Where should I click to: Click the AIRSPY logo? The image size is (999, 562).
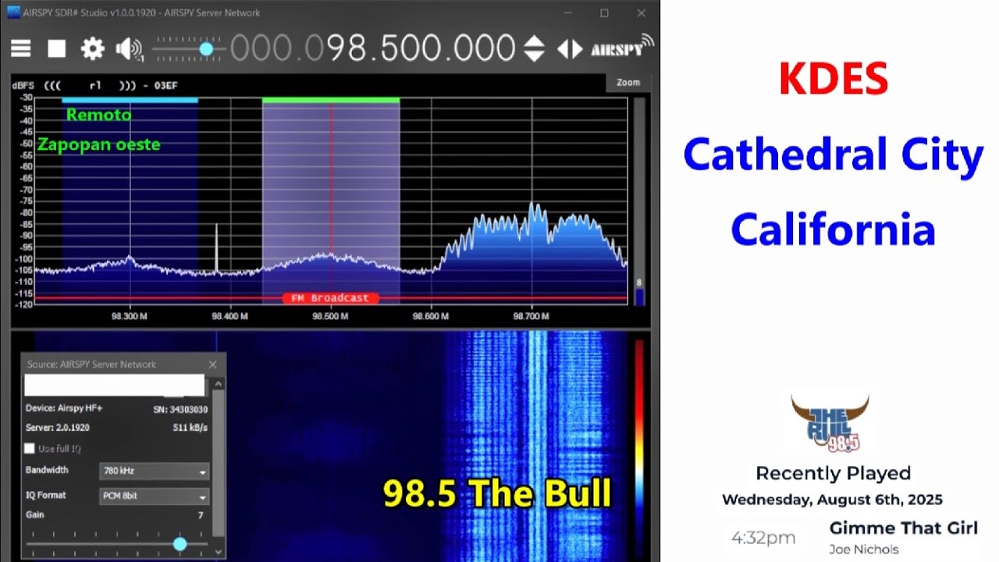[622, 47]
